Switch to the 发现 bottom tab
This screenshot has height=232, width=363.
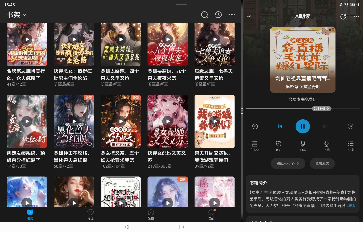pos(151,215)
